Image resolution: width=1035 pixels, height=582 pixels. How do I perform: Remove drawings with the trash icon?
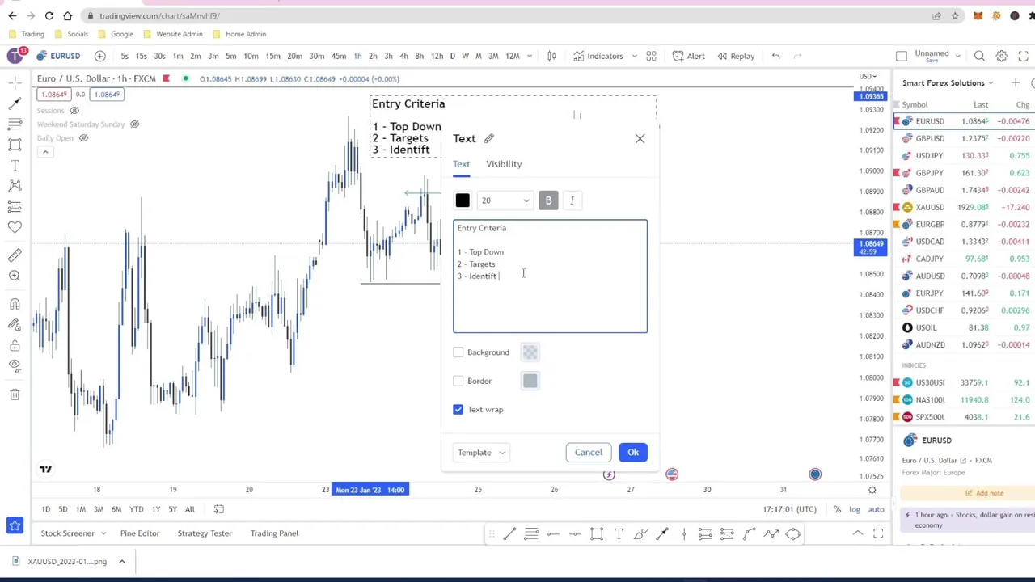pos(15,394)
